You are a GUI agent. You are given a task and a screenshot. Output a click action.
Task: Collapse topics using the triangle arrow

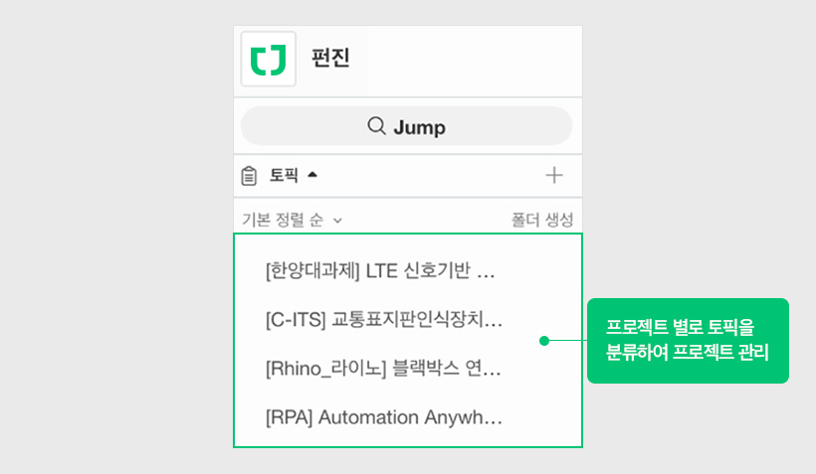[x=312, y=175]
